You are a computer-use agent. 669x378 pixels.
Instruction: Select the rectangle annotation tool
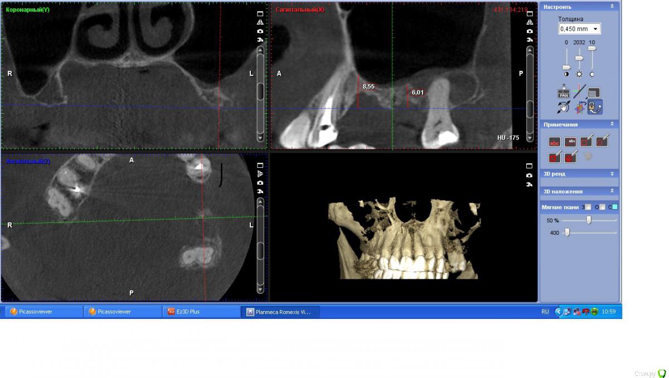click(x=586, y=142)
